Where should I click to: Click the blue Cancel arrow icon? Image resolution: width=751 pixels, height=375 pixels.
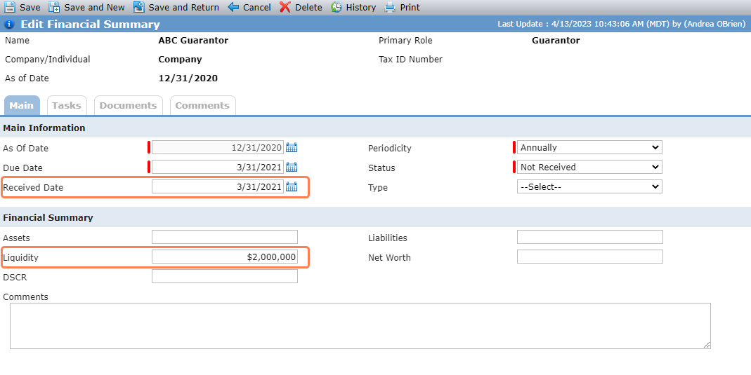[x=233, y=7]
